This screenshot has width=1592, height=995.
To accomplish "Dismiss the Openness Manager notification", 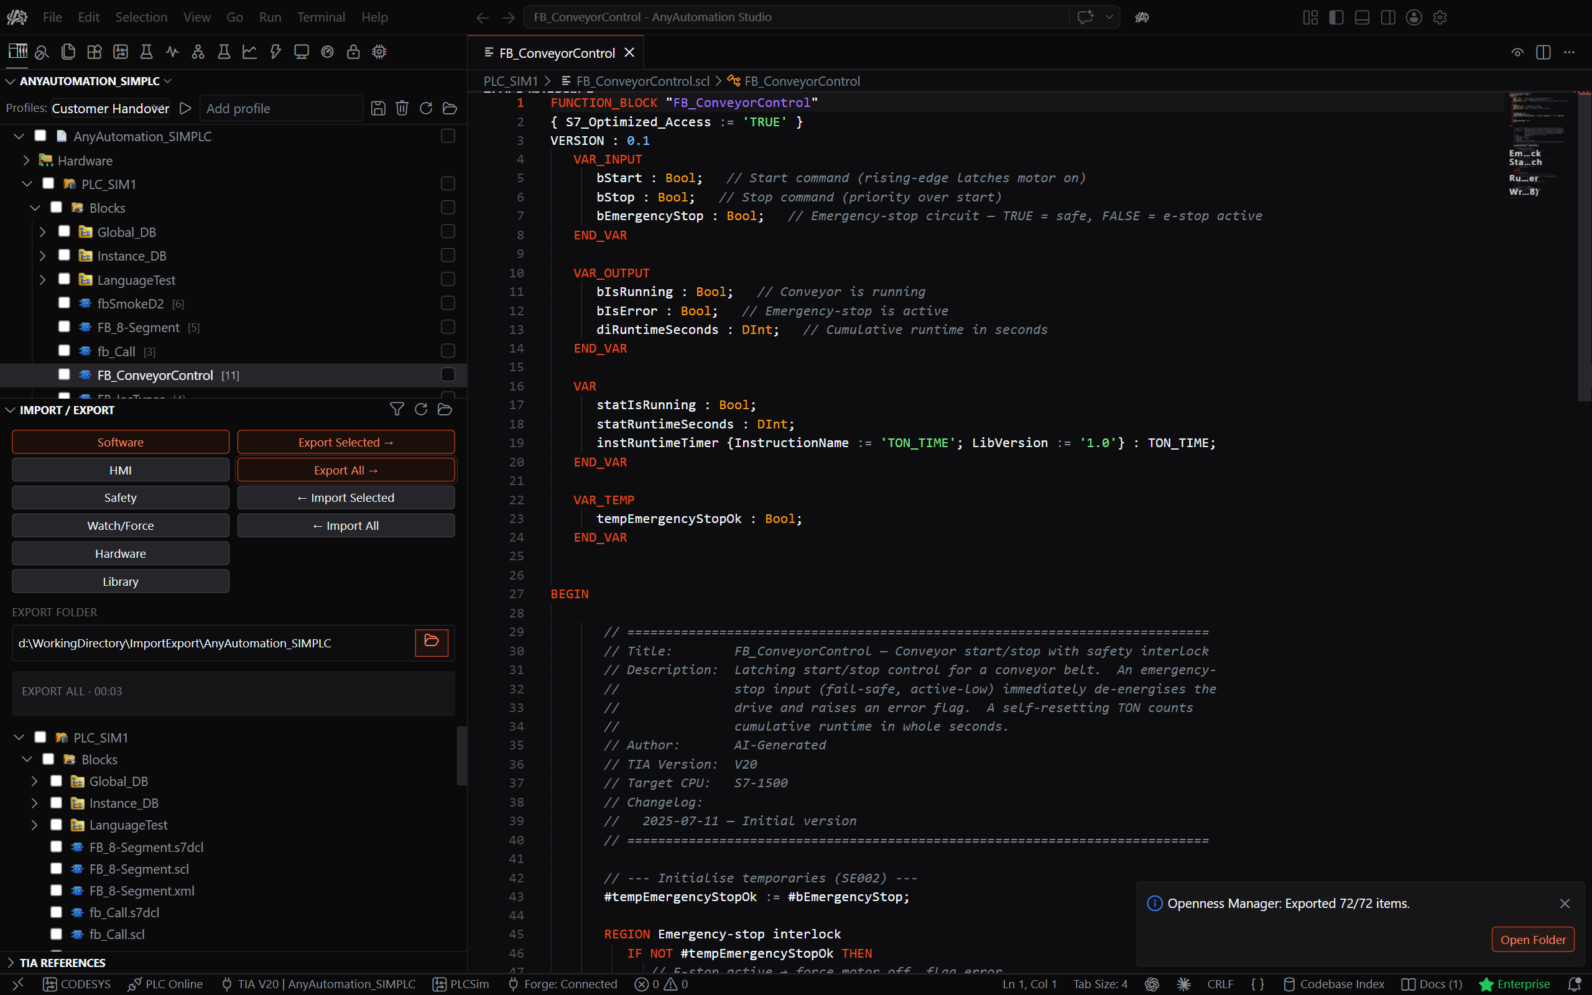I will click(x=1565, y=904).
